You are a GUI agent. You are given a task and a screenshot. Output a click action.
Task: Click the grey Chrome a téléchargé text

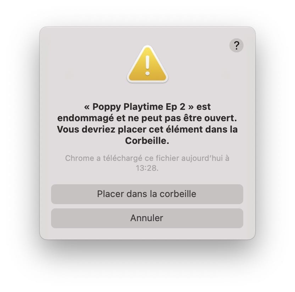[x=147, y=163]
